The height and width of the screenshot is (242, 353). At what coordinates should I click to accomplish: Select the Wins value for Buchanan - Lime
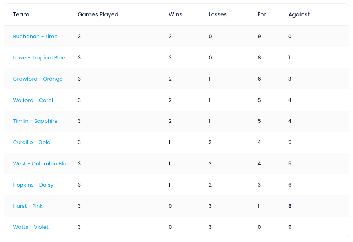[x=170, y=36]
